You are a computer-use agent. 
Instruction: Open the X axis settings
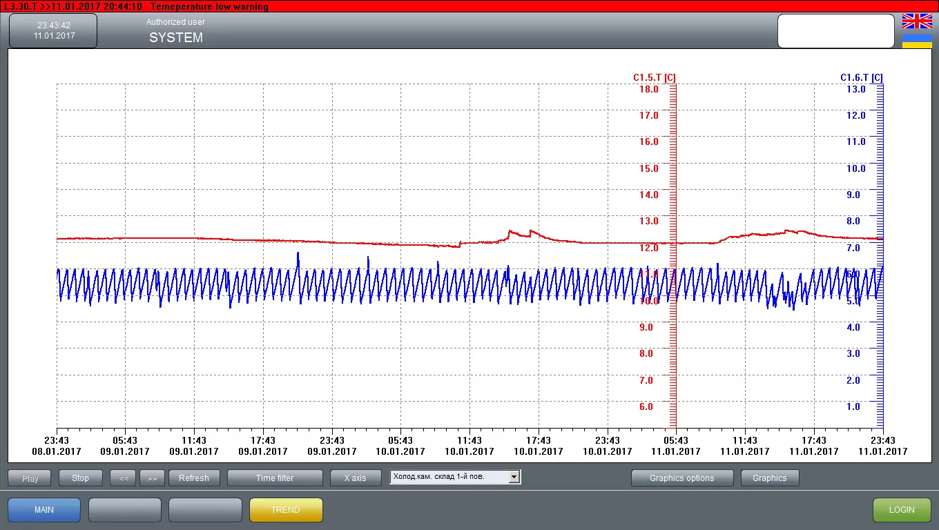click(355, 478)
